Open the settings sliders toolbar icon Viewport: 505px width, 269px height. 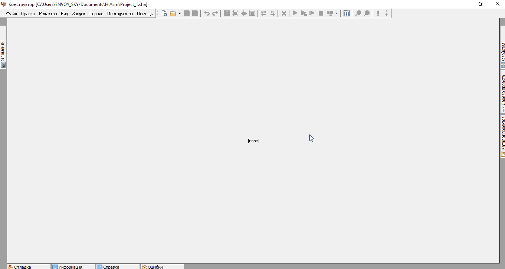[347, 13]
